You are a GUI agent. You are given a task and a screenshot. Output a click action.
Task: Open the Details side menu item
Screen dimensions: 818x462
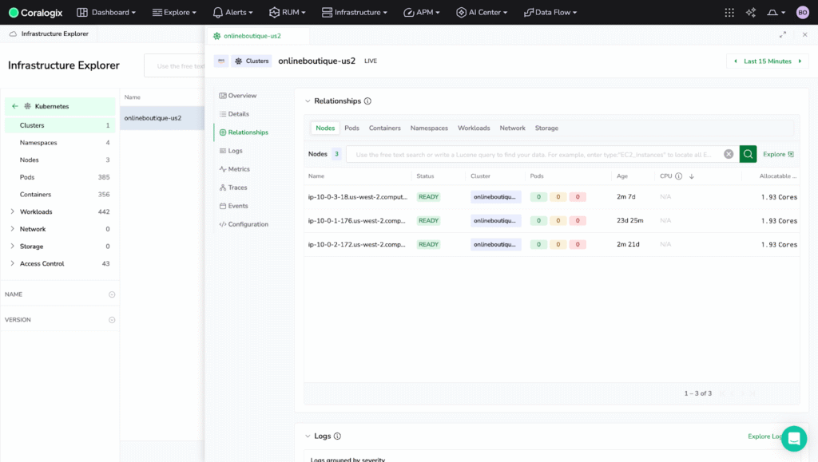(234, 114)
